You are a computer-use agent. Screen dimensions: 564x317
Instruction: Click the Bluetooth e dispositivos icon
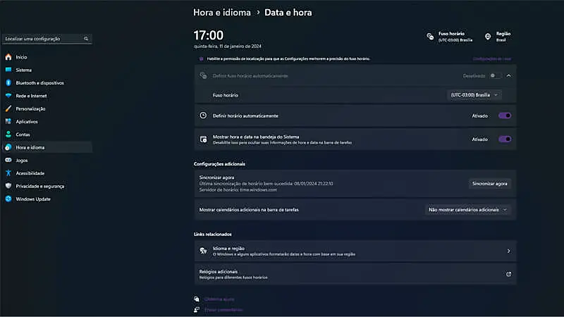[x=8, y=82]
